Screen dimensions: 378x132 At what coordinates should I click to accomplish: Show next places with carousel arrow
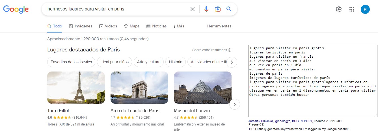pos(235,105)
